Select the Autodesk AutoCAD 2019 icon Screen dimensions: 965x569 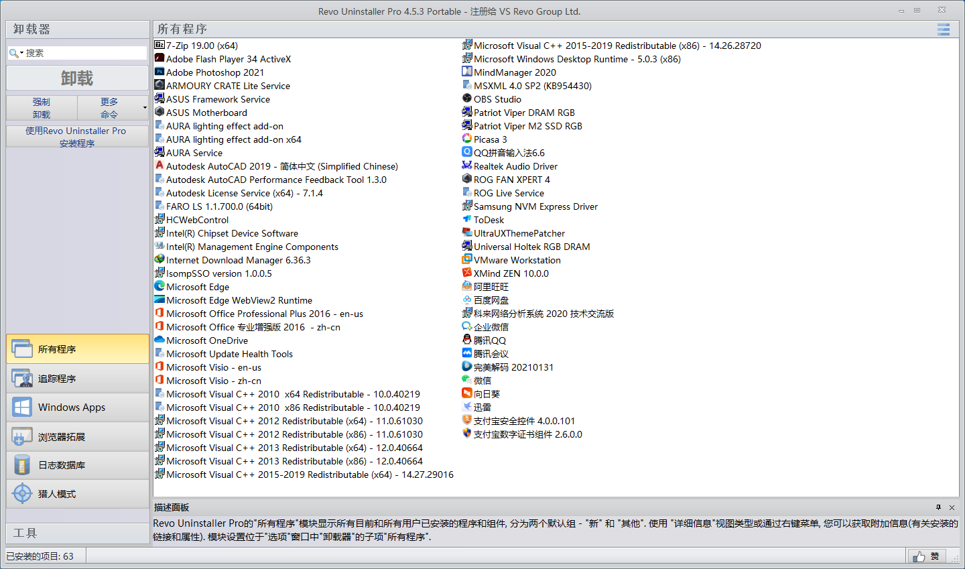tap(159, 166)
